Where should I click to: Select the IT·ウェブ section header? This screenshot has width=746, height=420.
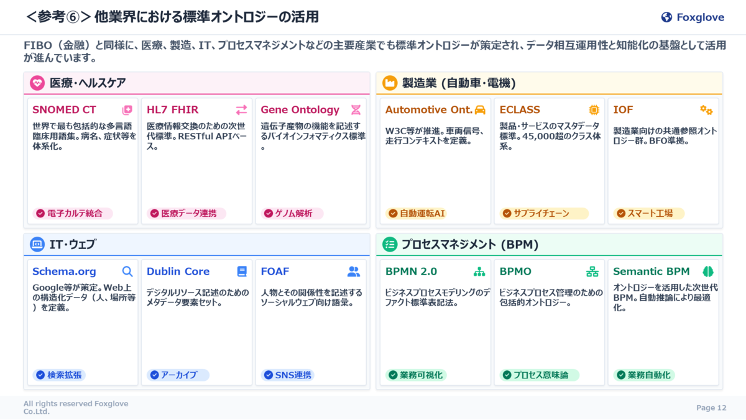pos(196,245)
